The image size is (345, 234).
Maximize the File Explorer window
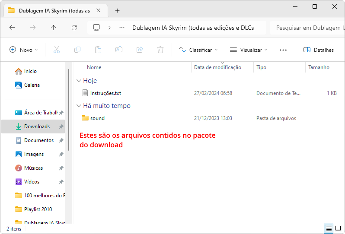[x=315, y=6]
